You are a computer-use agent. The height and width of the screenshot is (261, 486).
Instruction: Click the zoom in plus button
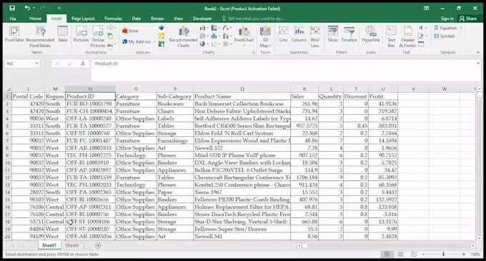pos(464,254)
